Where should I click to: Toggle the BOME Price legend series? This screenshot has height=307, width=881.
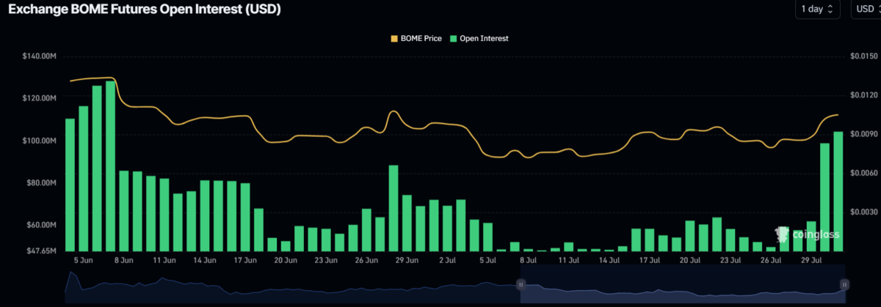pos(416,38)
